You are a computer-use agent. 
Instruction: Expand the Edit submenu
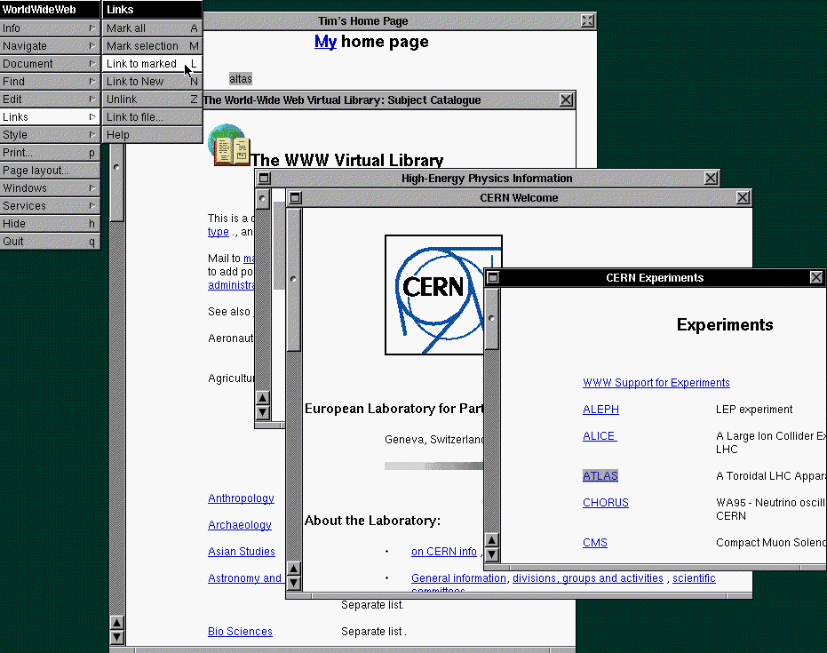tap(50, 100)
